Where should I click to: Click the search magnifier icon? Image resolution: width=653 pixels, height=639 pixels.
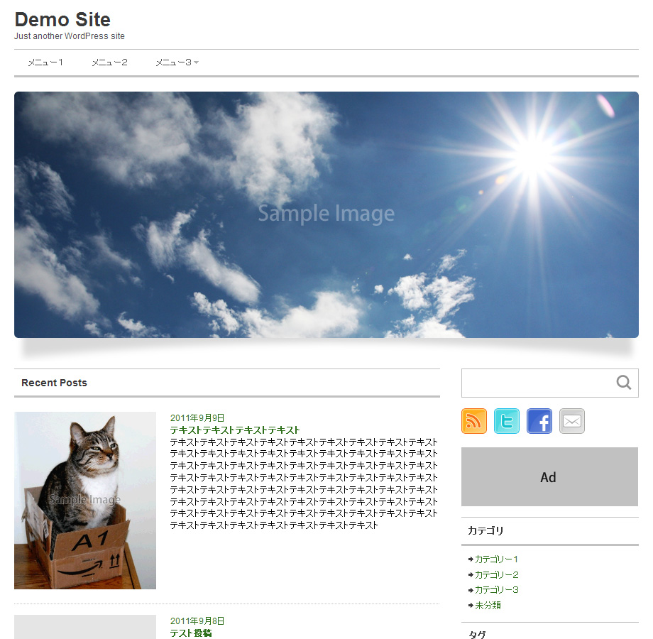pos(623,383)
